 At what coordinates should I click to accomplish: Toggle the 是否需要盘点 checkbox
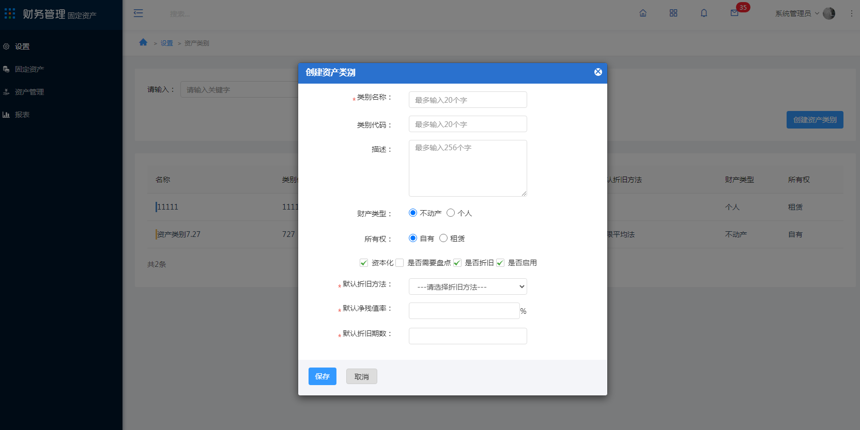coord(400,263)
